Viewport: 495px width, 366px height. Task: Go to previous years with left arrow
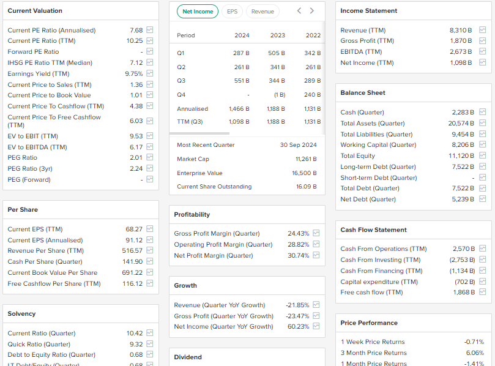(299, 11)
